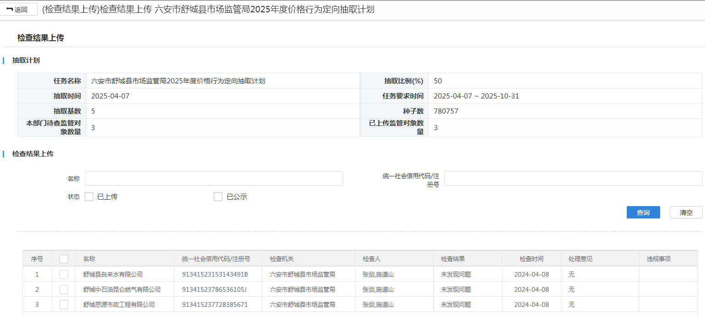Click the 检查人 column header
Image resolution: width=705 pixels, height=316 pixels.
[x=394, y=259]
